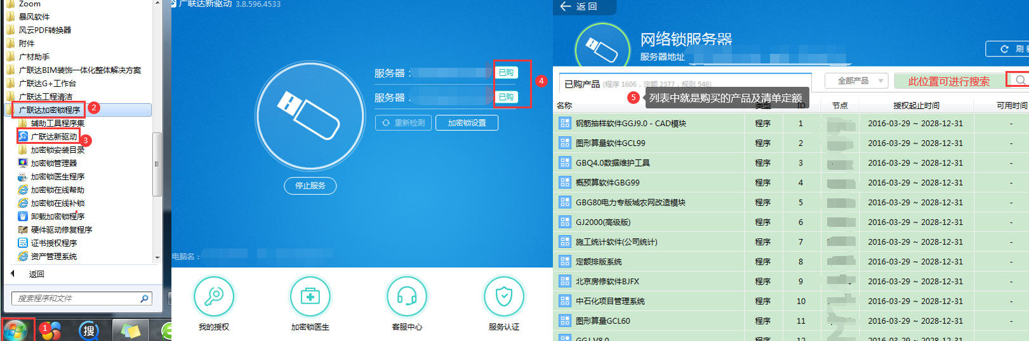This screenshot has height=341, width=1029.
Task: Open 资产管理系统 from the Start menu
Action: (54, 256)
